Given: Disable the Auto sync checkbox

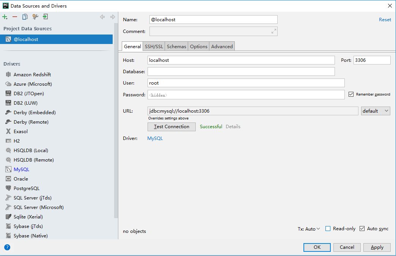Looking at the screenshot, I should point(362,228).
